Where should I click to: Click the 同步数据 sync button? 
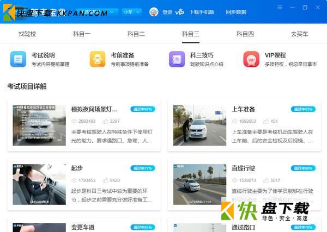click(x=236, y=12)
